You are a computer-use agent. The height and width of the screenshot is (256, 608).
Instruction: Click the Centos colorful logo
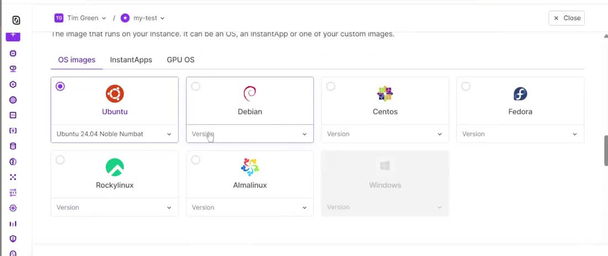(x=385, y=94)
